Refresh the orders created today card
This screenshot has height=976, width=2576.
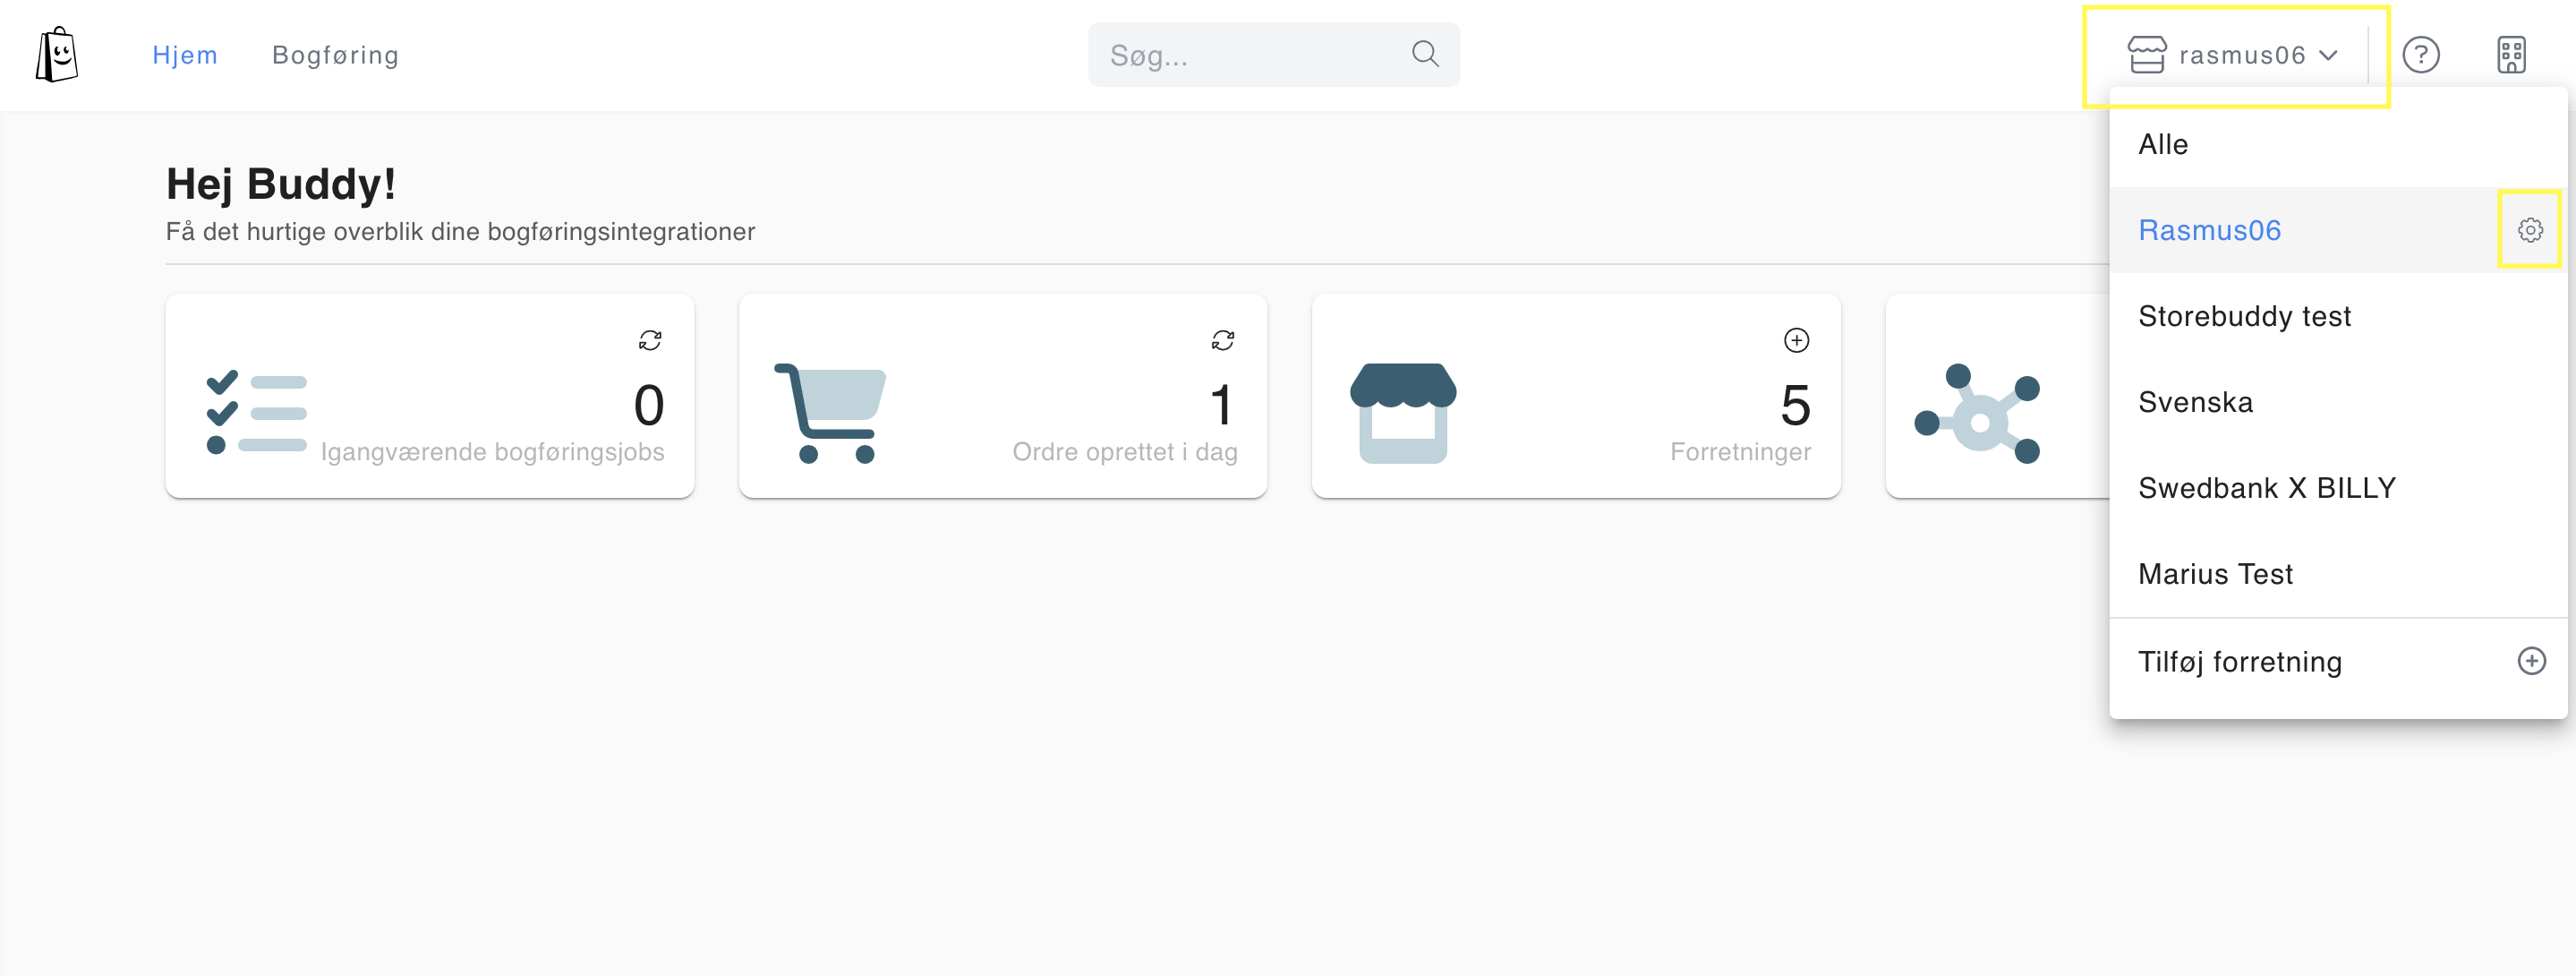(x=1223, y=340)
